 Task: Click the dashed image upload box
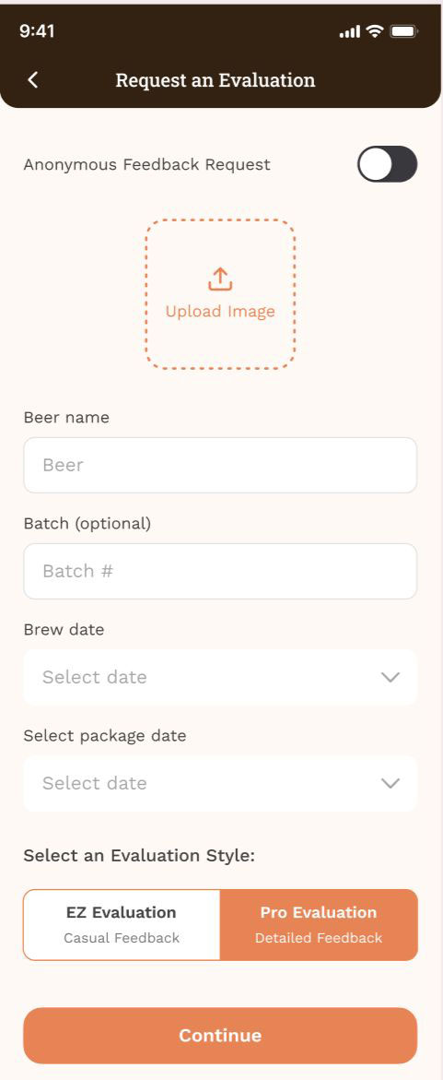[x=220, y=295]
